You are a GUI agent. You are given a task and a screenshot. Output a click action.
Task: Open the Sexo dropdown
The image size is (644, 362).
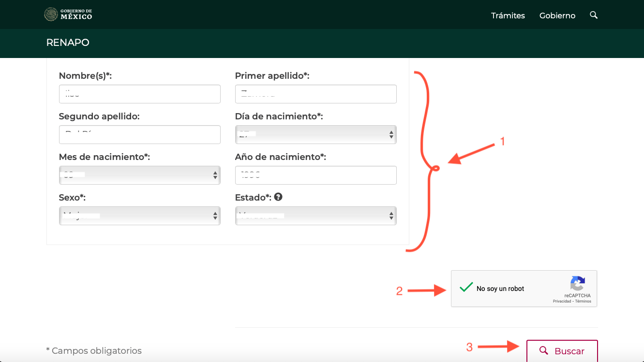[139, 216]
